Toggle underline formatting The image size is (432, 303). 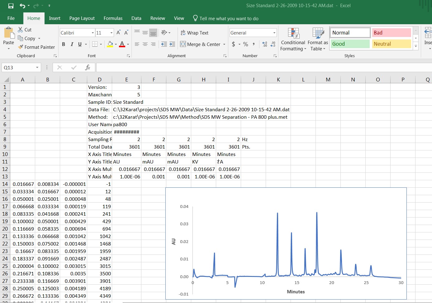80,44
